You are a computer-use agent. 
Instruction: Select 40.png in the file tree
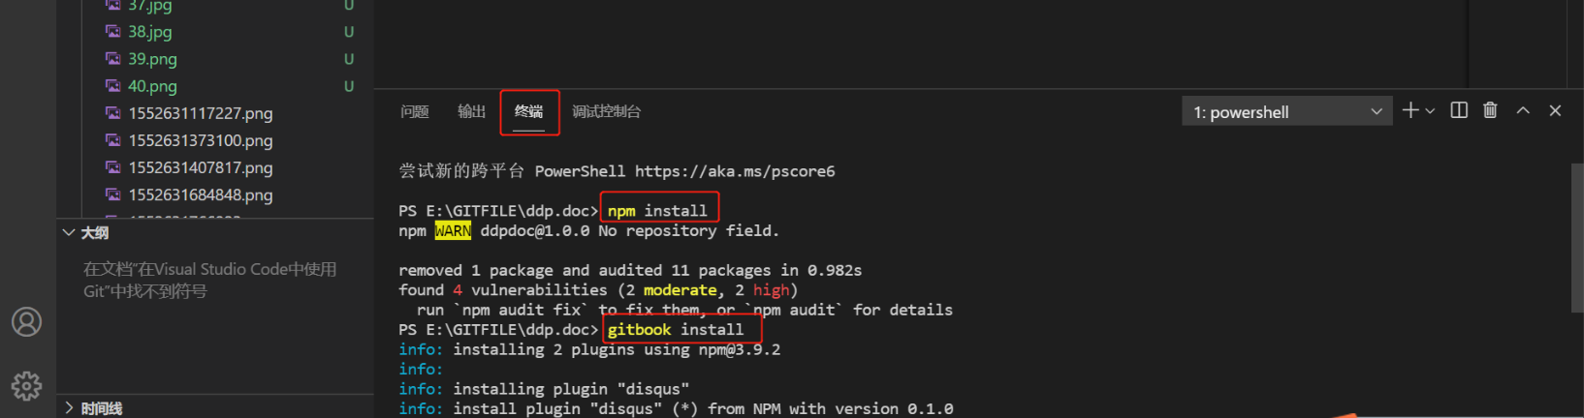(152, 86)
